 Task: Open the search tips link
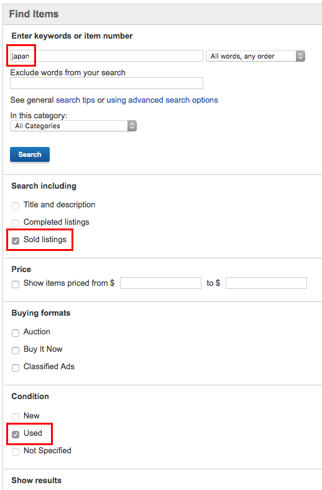(x=75, y=100)
